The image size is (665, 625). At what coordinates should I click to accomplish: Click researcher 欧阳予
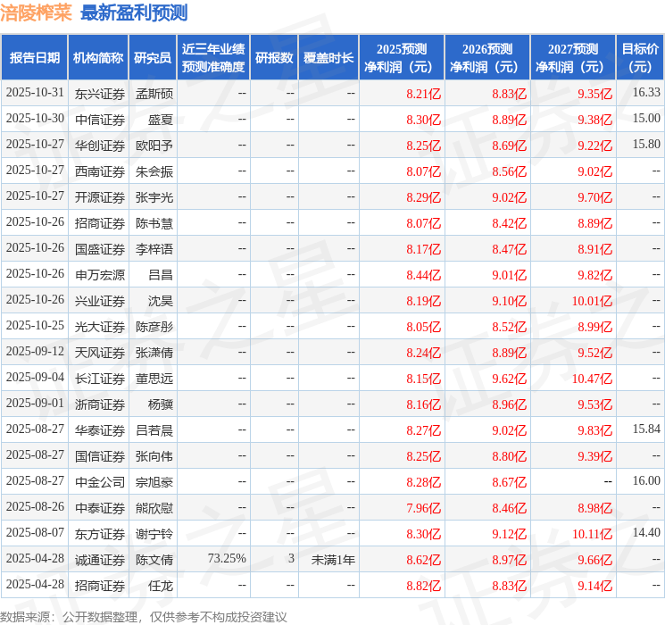coord(154,146)
